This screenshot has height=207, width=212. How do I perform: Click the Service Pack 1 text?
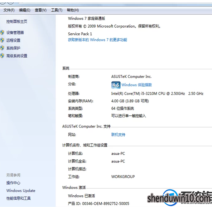tap(80, 34)
